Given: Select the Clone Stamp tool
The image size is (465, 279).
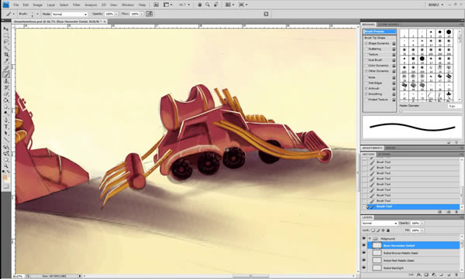Looking at the screenshot, I should click(x=6, y=81).
